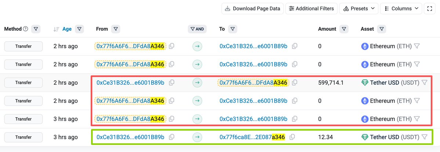Open From address link in first row
The width and height of the screenshot is (440, 152).
point(130,46)
